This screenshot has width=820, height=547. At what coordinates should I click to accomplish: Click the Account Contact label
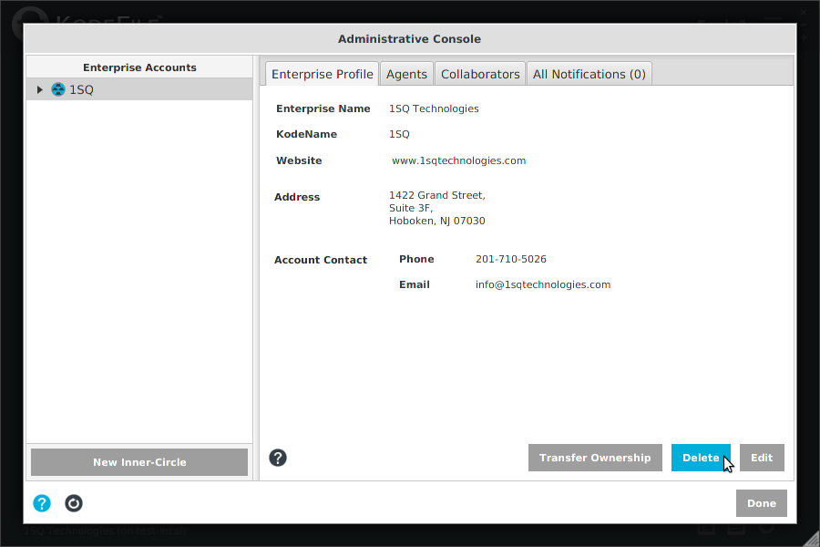321,260
